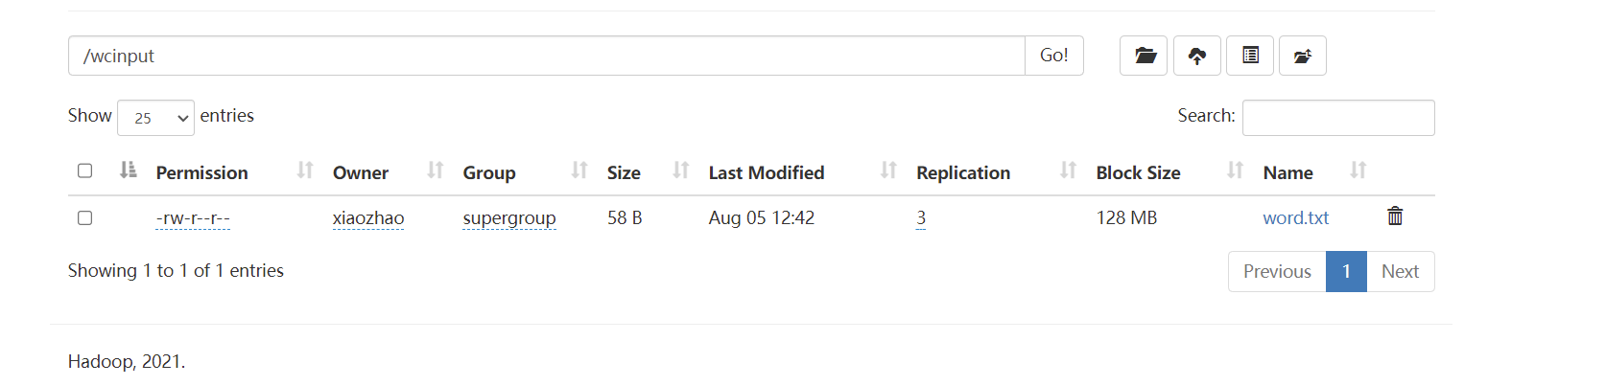The image size is (1606, 386).
Task: Go to page 1 in pagination
Action: point(1346,271)
